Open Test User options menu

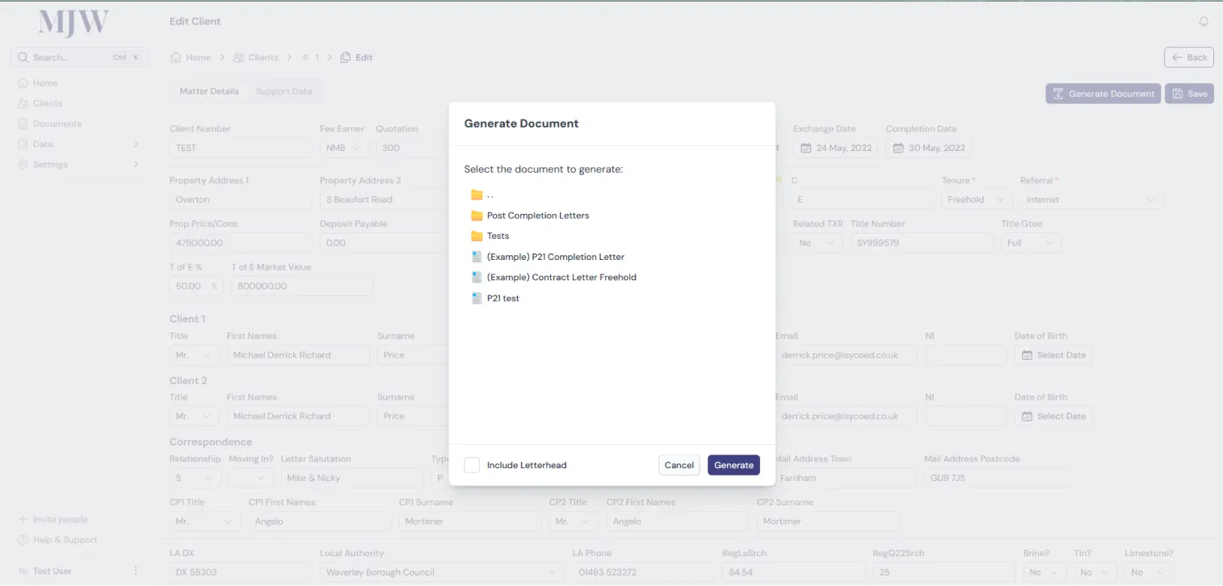136,571
